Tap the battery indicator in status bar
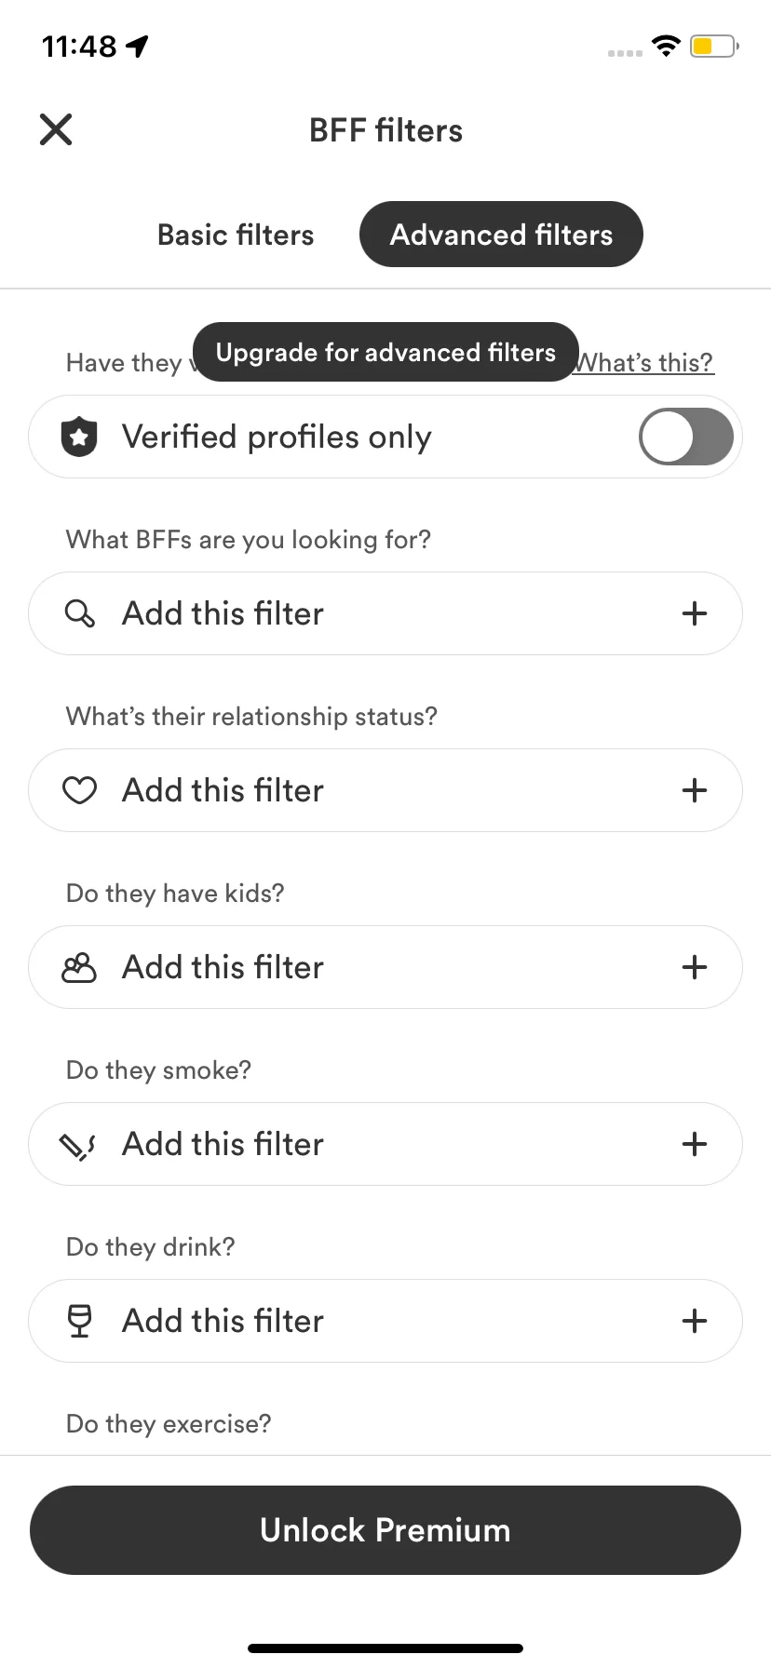Screen dimensions: 771x1668 (714, 46)
